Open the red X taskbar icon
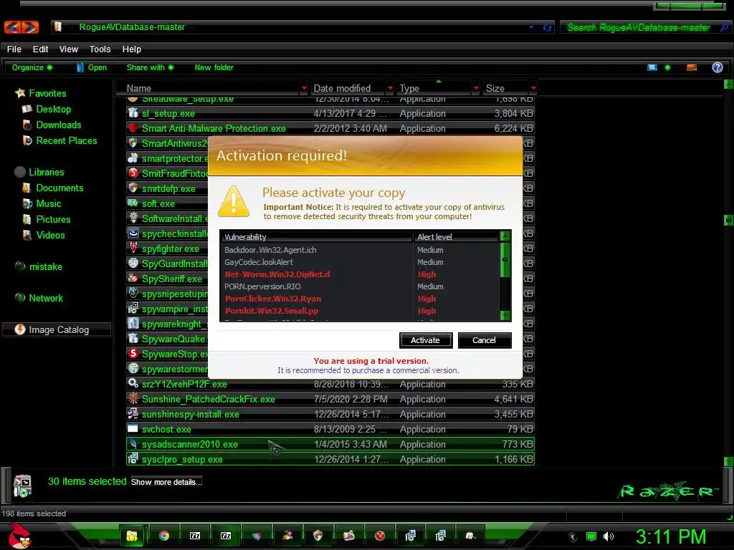This screenshot has width=734, height=550. click(x=380, y=536)
